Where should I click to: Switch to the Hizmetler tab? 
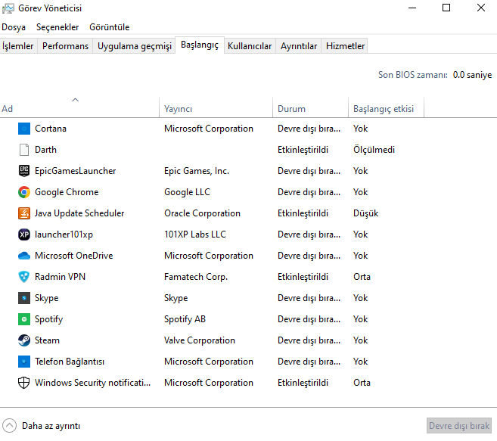coord(345,46)
